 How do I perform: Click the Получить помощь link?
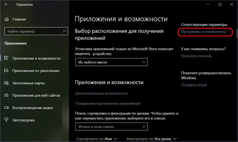click(x=196, y=56)
